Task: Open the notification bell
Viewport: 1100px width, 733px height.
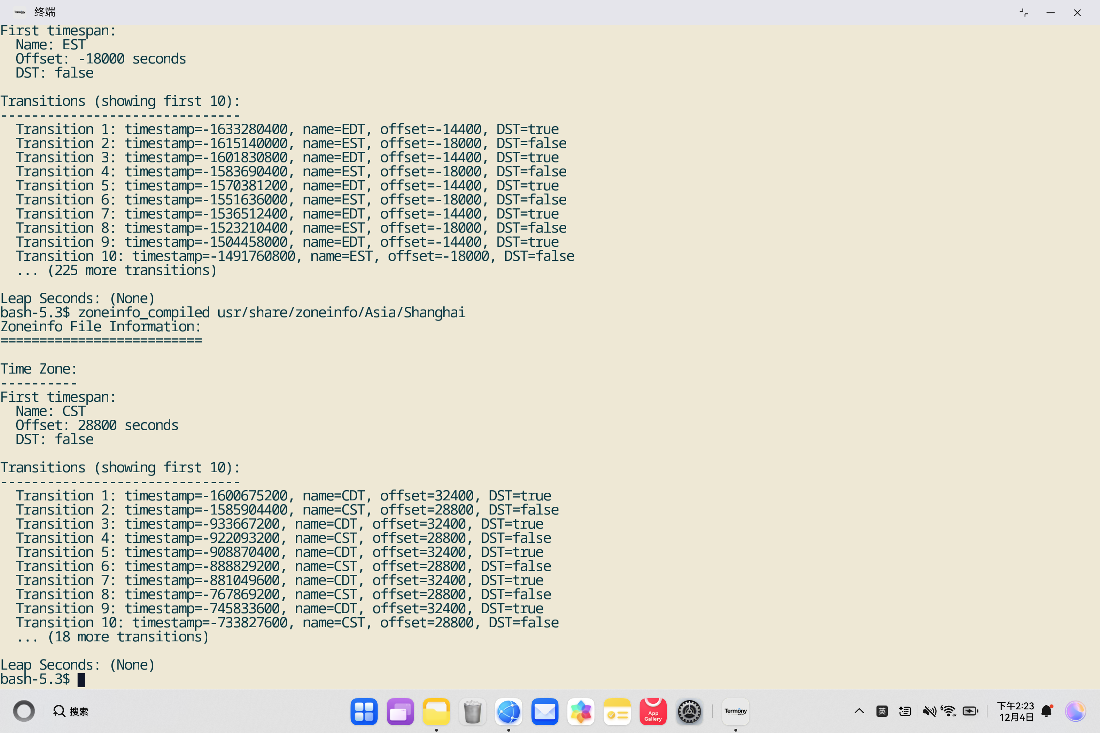Action: [1047, 711]
